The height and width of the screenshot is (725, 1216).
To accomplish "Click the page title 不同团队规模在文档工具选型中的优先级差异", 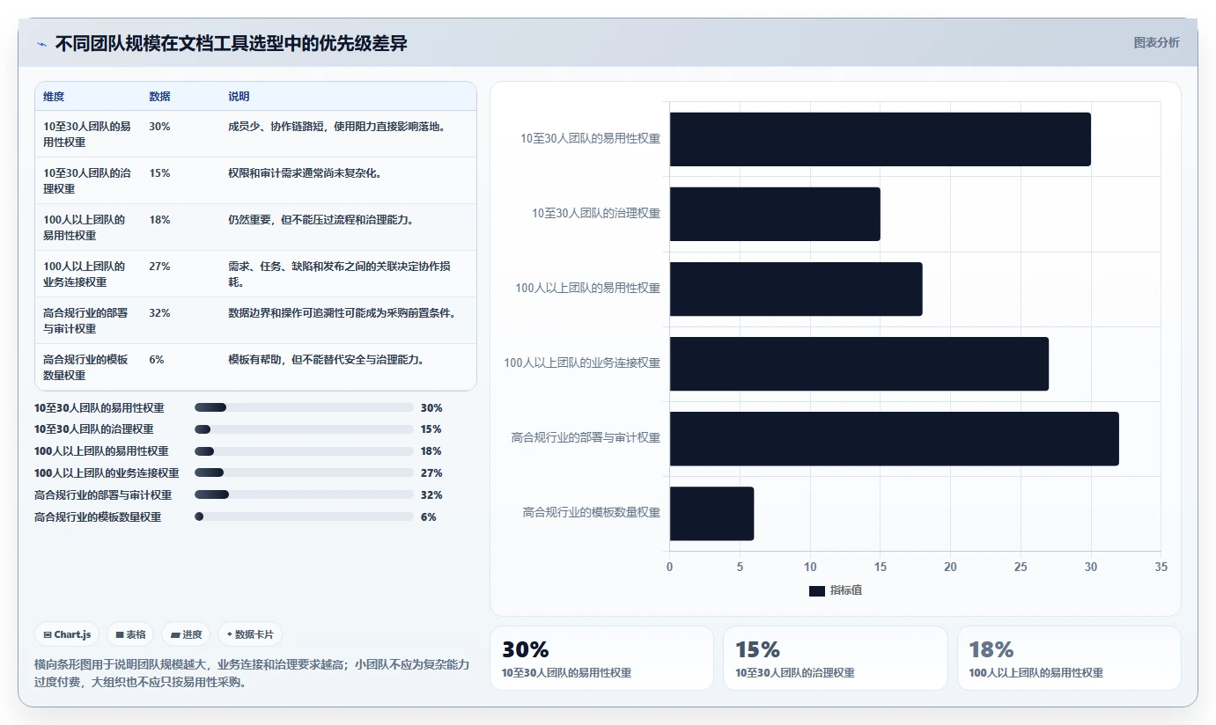I will pos(231,44).
